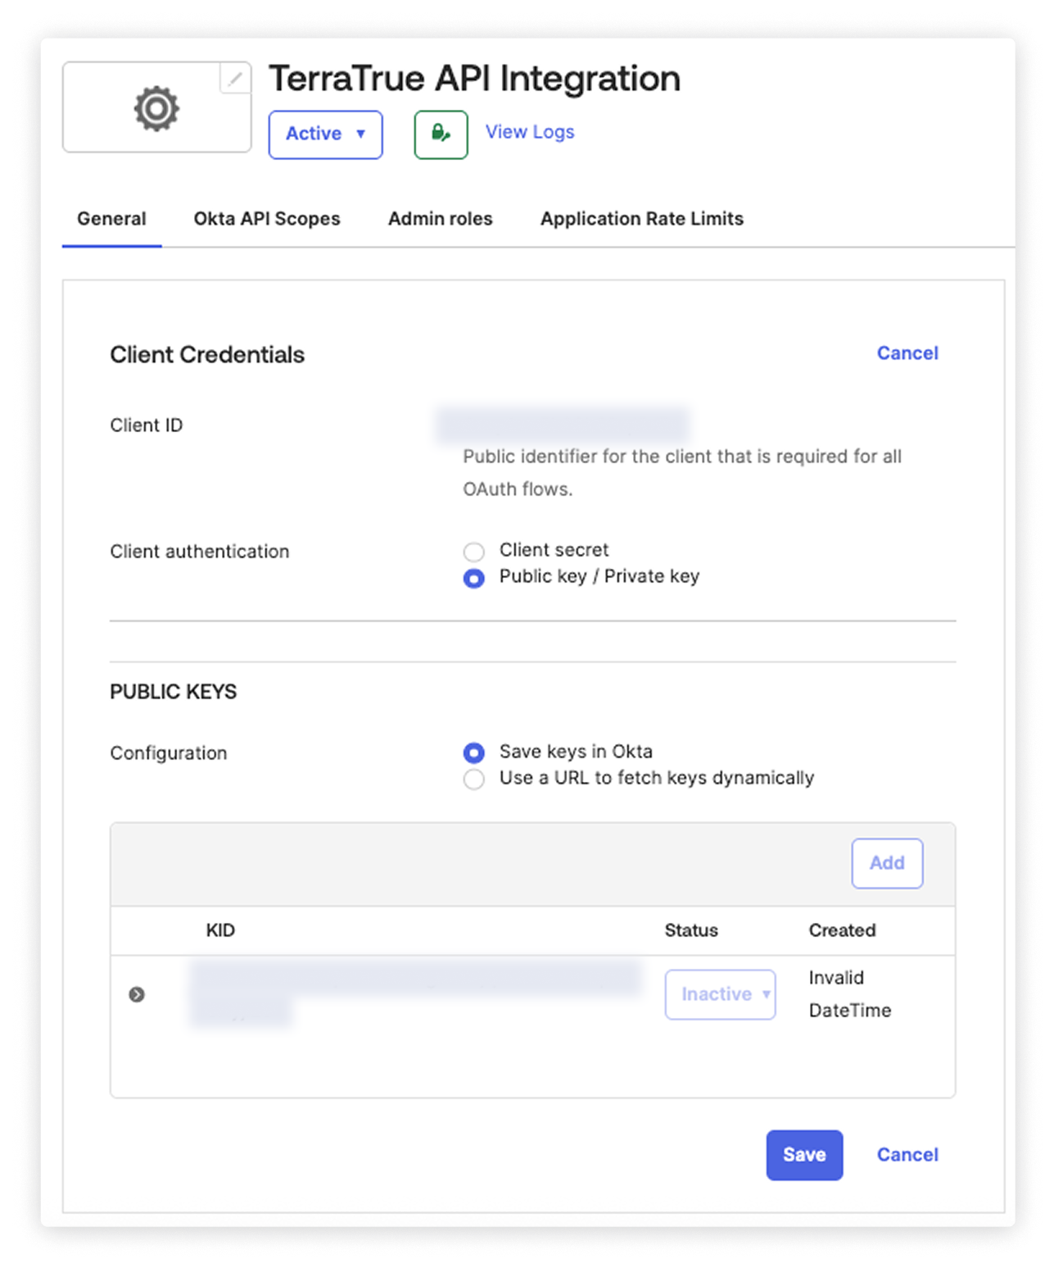Click the Client ID label
Viewport: 1054px width, 1268px height.
[x=147, y=425]
